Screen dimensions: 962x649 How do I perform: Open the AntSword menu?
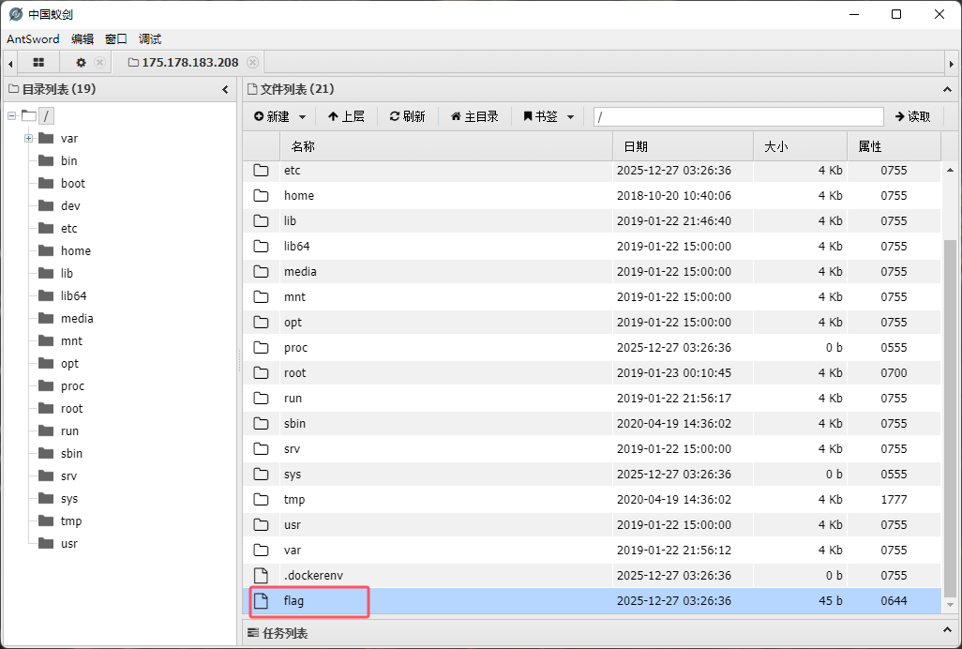pyautogui.click(x=33, y=38)
